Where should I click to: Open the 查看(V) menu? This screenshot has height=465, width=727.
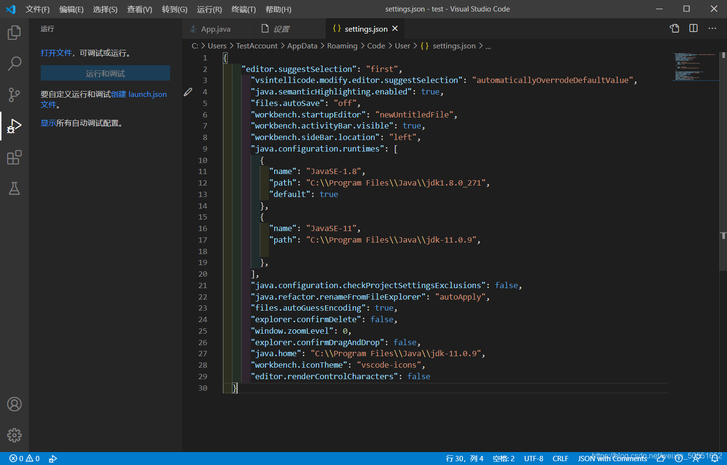click(x=139, y=9)
